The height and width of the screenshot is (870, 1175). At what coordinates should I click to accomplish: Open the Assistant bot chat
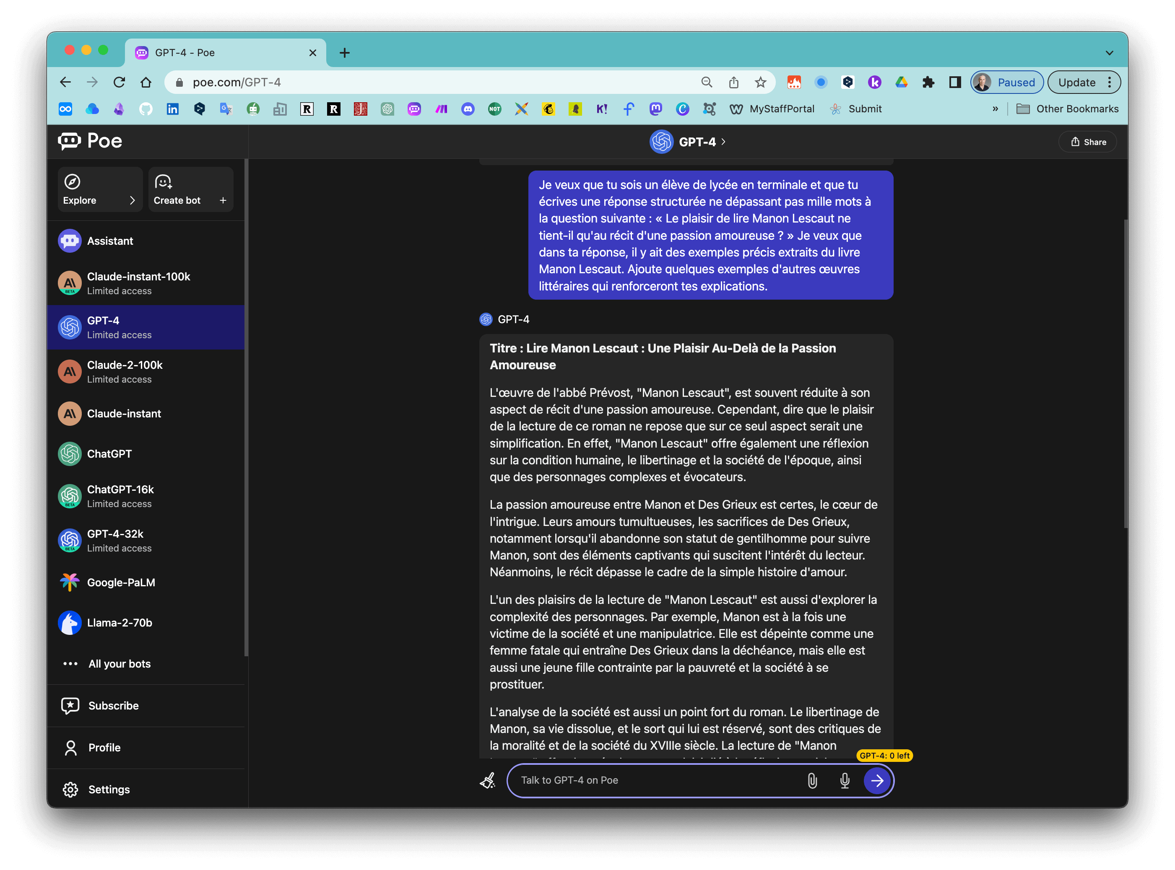[146, 241]
